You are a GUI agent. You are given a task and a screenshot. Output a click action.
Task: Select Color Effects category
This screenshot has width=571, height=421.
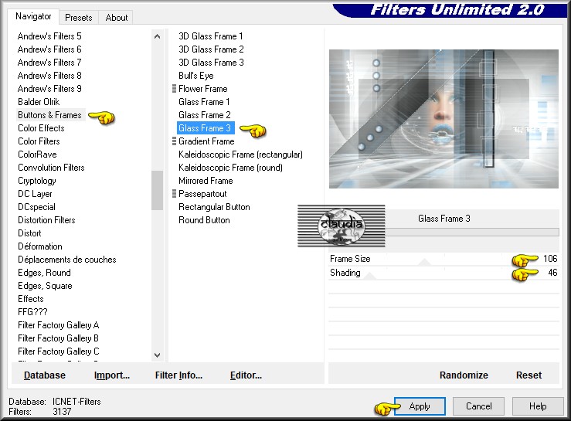point(41,127)
